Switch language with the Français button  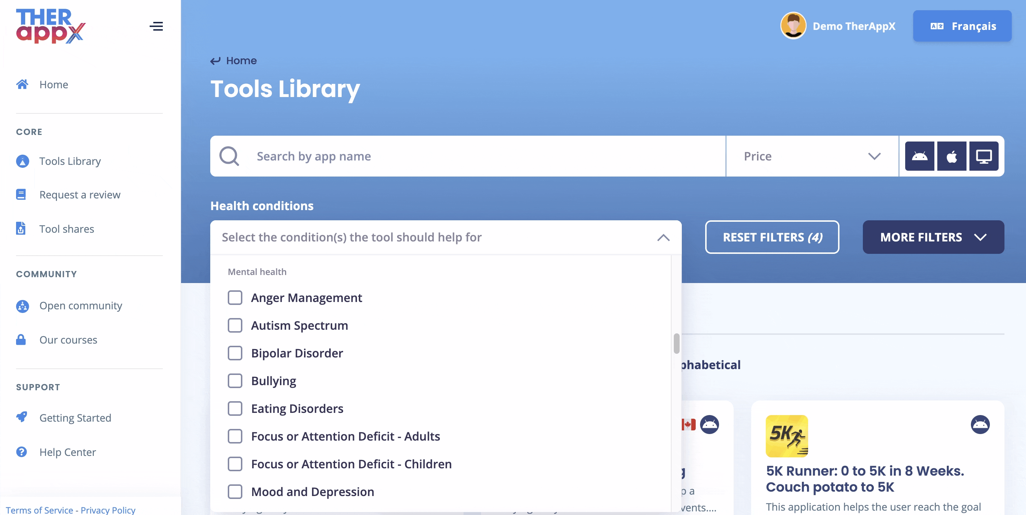click(962, 26)
